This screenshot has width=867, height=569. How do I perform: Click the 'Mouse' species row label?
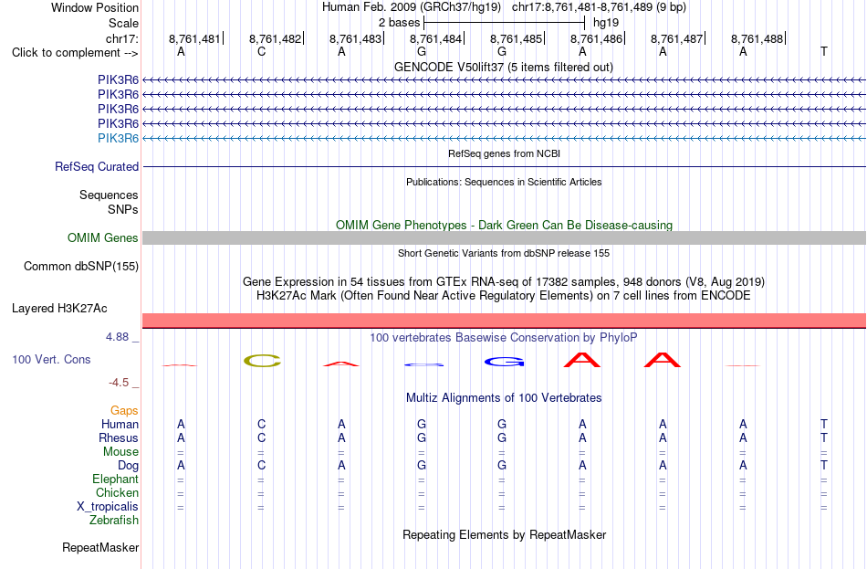[x=121, y=452]
